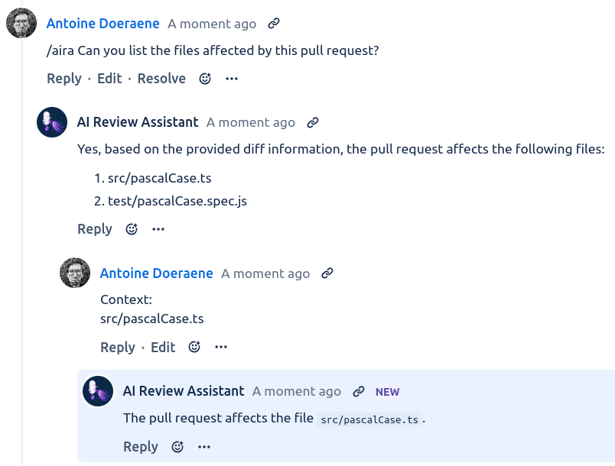
Task: Open Antoine Doeraene's profile from first comment
Action: point(103,24)
